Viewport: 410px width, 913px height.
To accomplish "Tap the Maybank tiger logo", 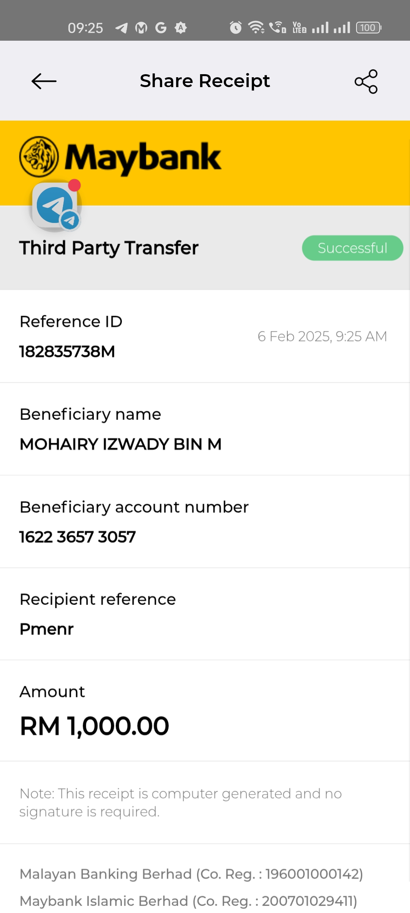I will (39, 157).
